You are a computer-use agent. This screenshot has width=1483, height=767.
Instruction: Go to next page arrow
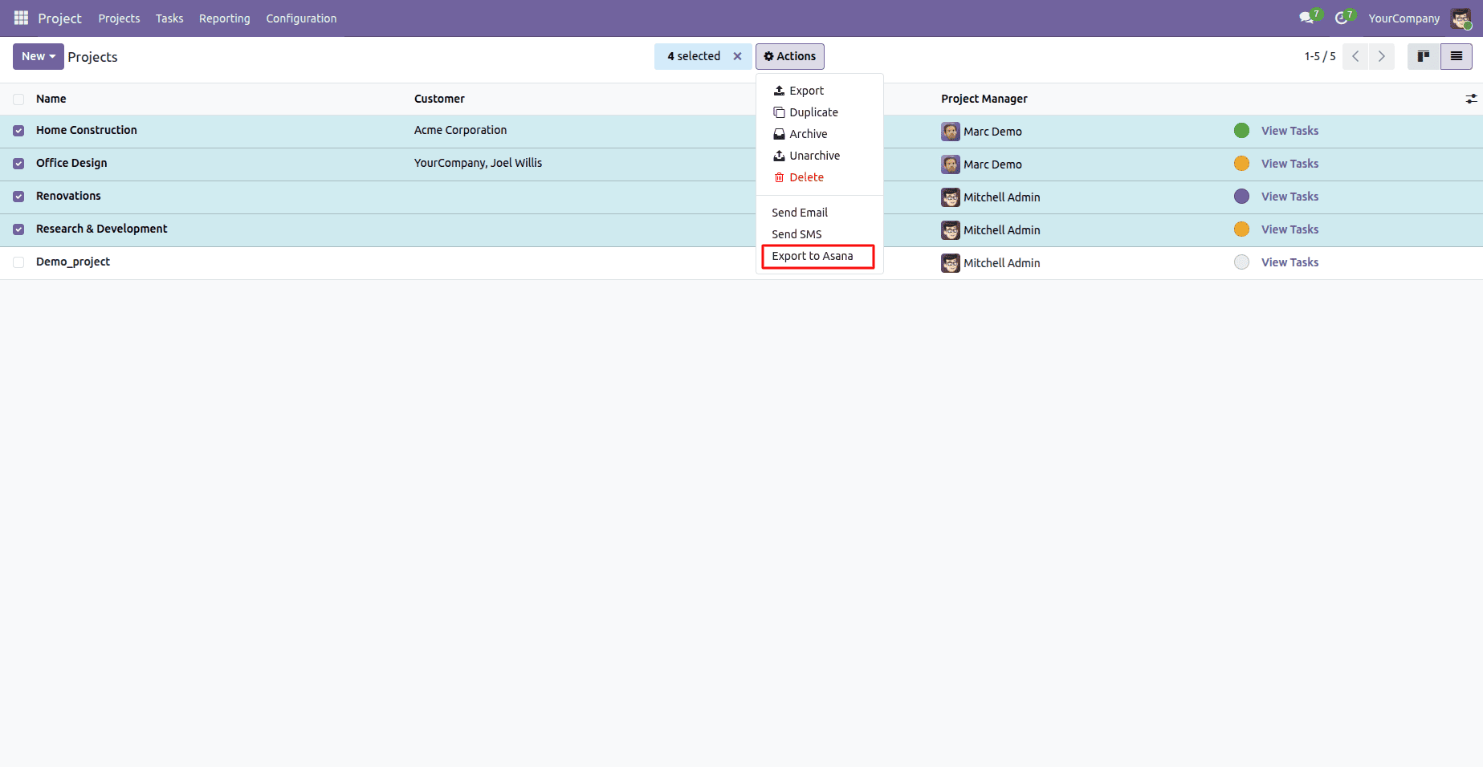click(x=1382, y=56)
